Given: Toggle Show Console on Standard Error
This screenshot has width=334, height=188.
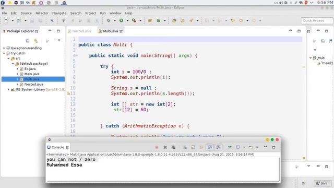Looking at the screenshot, I should click(x=218, y=147).
